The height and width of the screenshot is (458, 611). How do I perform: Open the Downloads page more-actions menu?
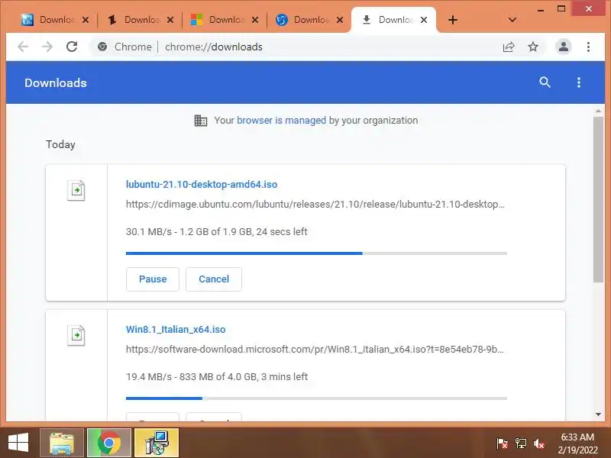coord(579,82)
